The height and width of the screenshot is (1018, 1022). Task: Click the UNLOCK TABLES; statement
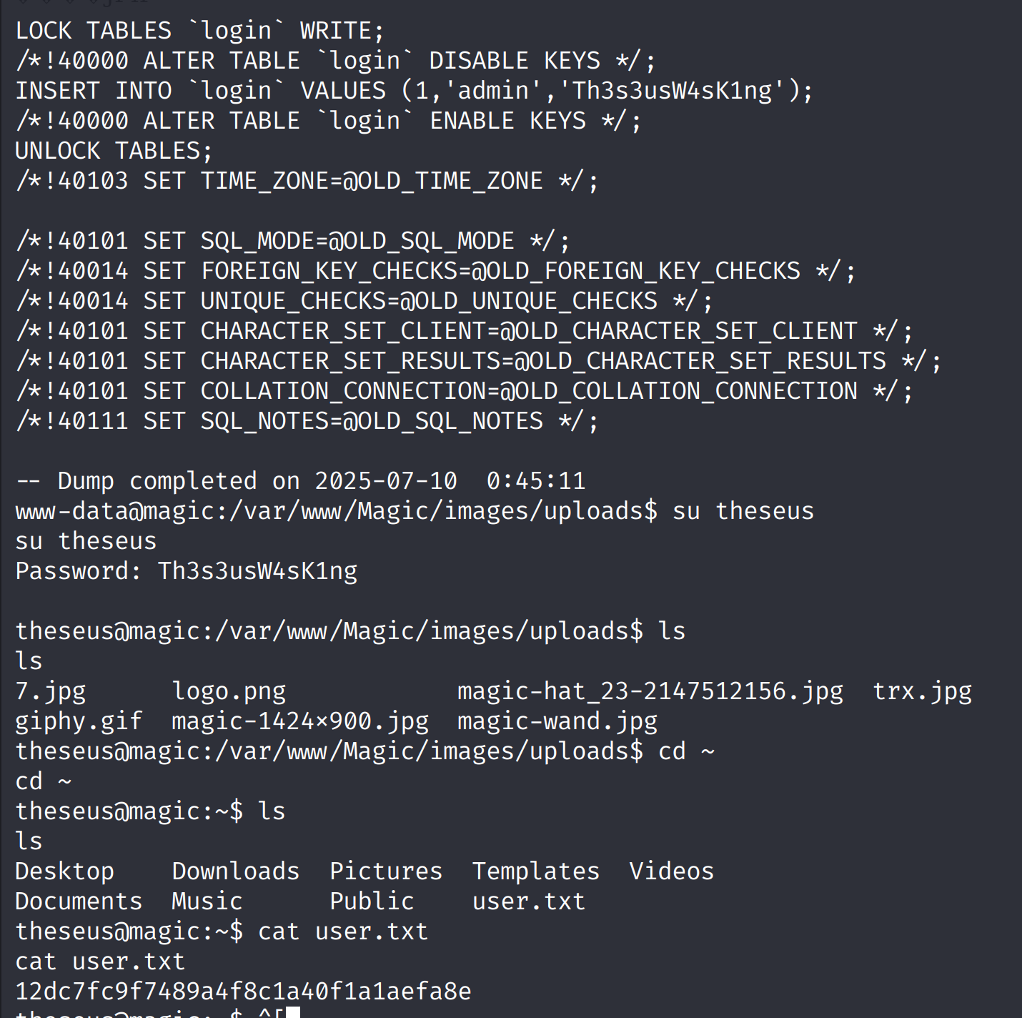click(x=114, y=151)
